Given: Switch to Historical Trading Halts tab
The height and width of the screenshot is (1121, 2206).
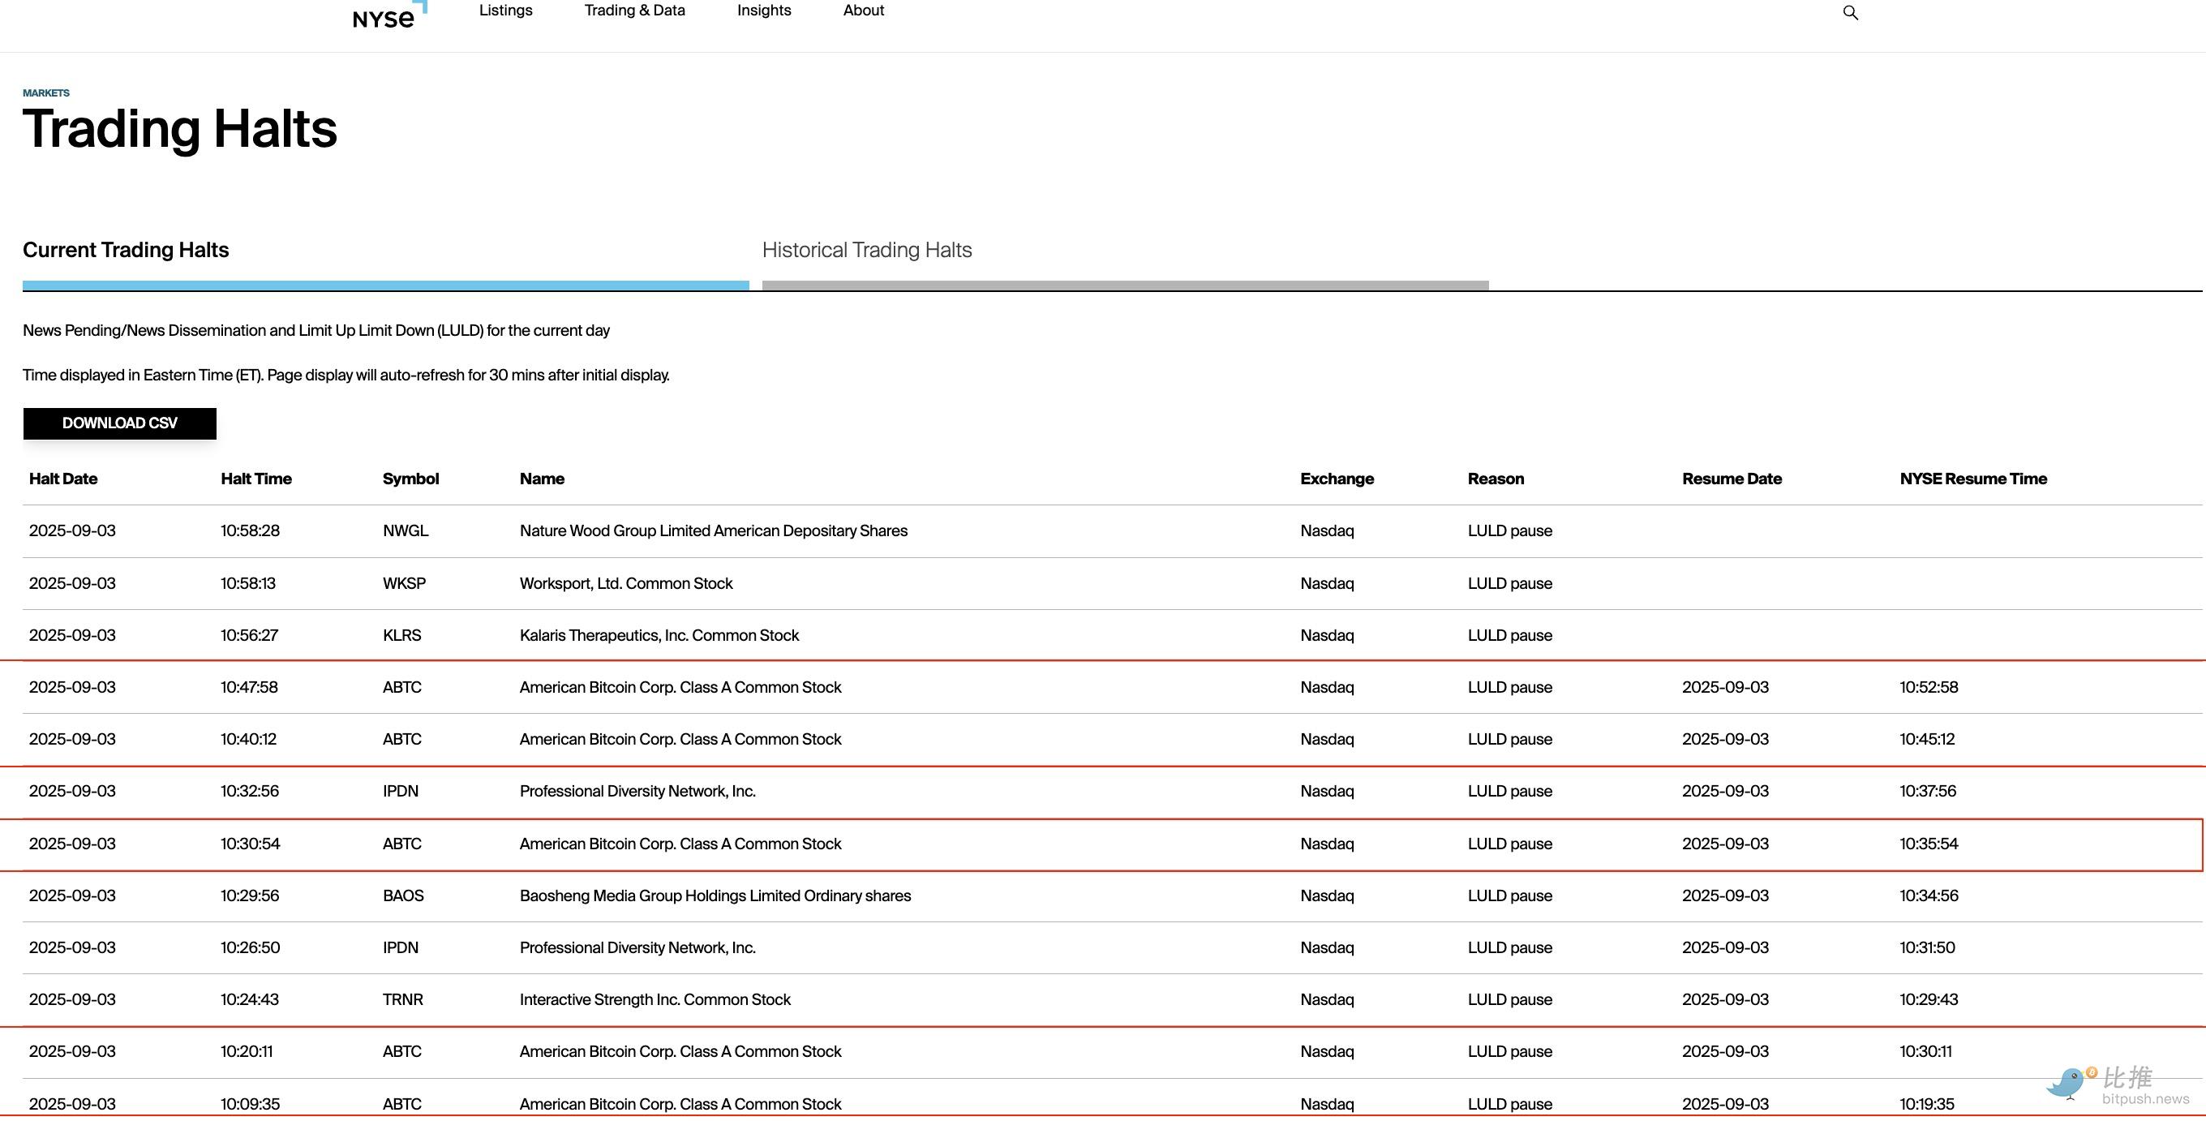Looking at the screenshot, I should click(x=867, y=250).
